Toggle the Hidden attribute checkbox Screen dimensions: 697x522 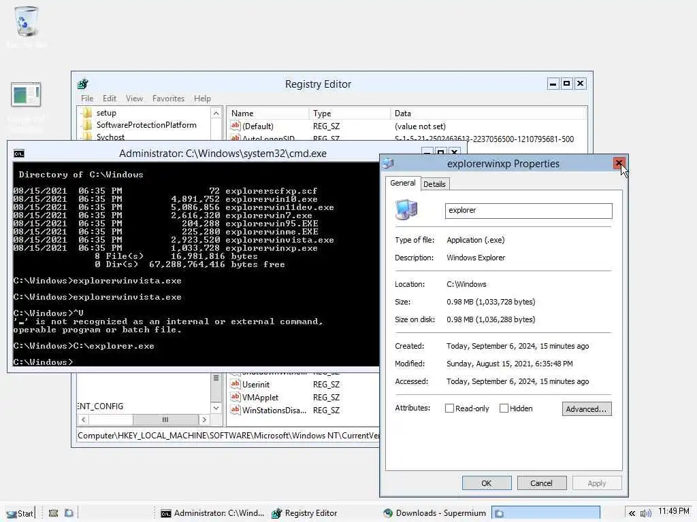tap(504, 408)
